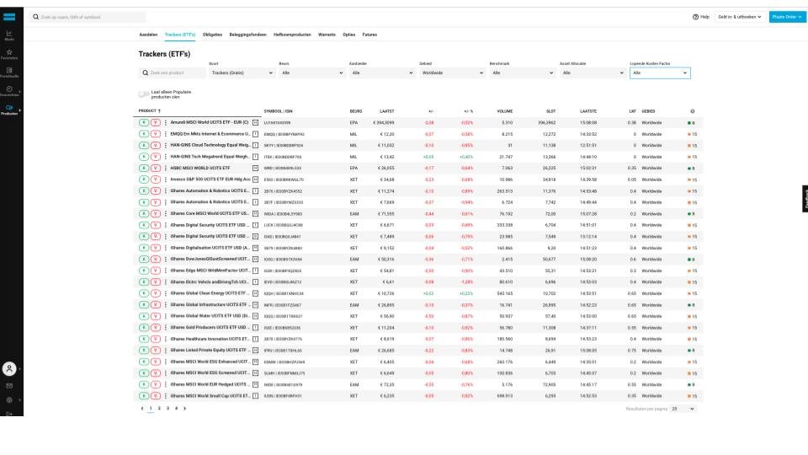Image resolution: width=808 pixels, height=455 pixels.
Task: Click the green K button for HSBC MSCI World
Action: [x=144, y=168]
